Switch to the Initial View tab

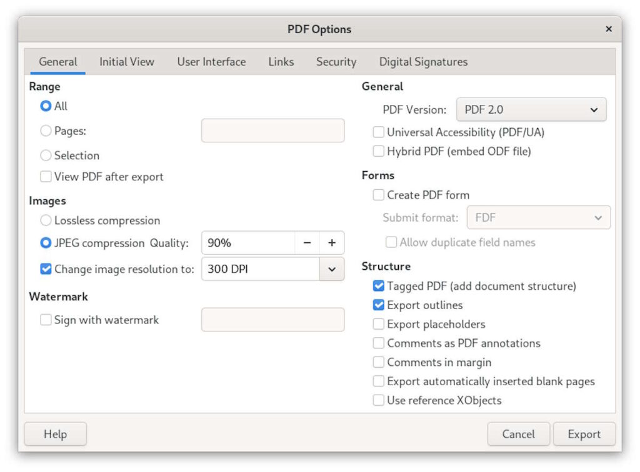pos(126,61)
